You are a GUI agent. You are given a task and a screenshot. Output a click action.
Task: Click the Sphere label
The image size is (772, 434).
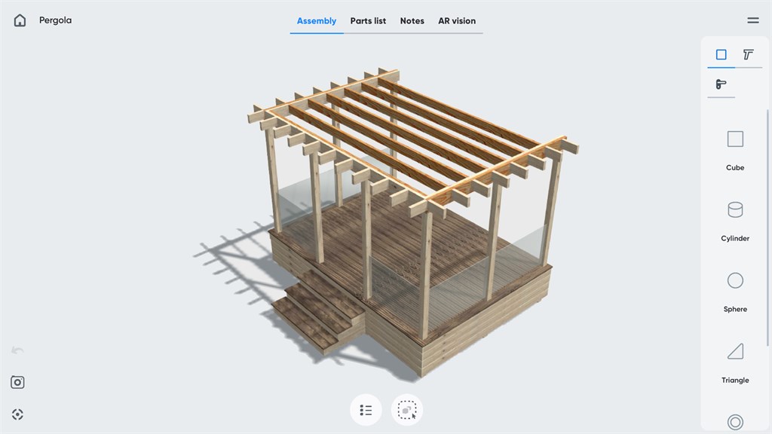pos(735,310)
